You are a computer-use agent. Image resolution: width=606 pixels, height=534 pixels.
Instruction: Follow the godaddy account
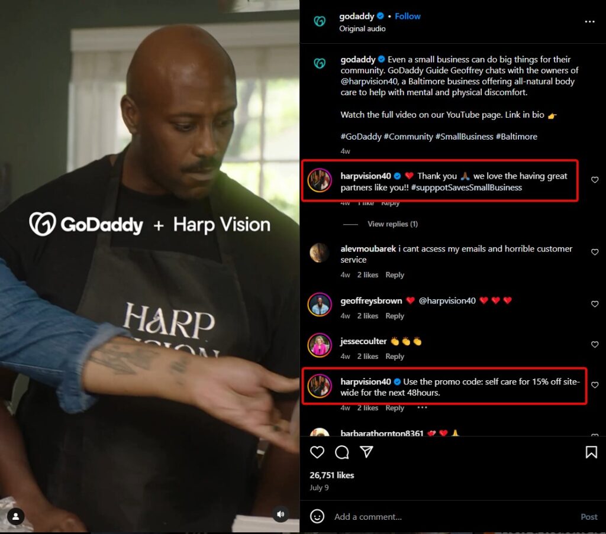tap(407, 16)
